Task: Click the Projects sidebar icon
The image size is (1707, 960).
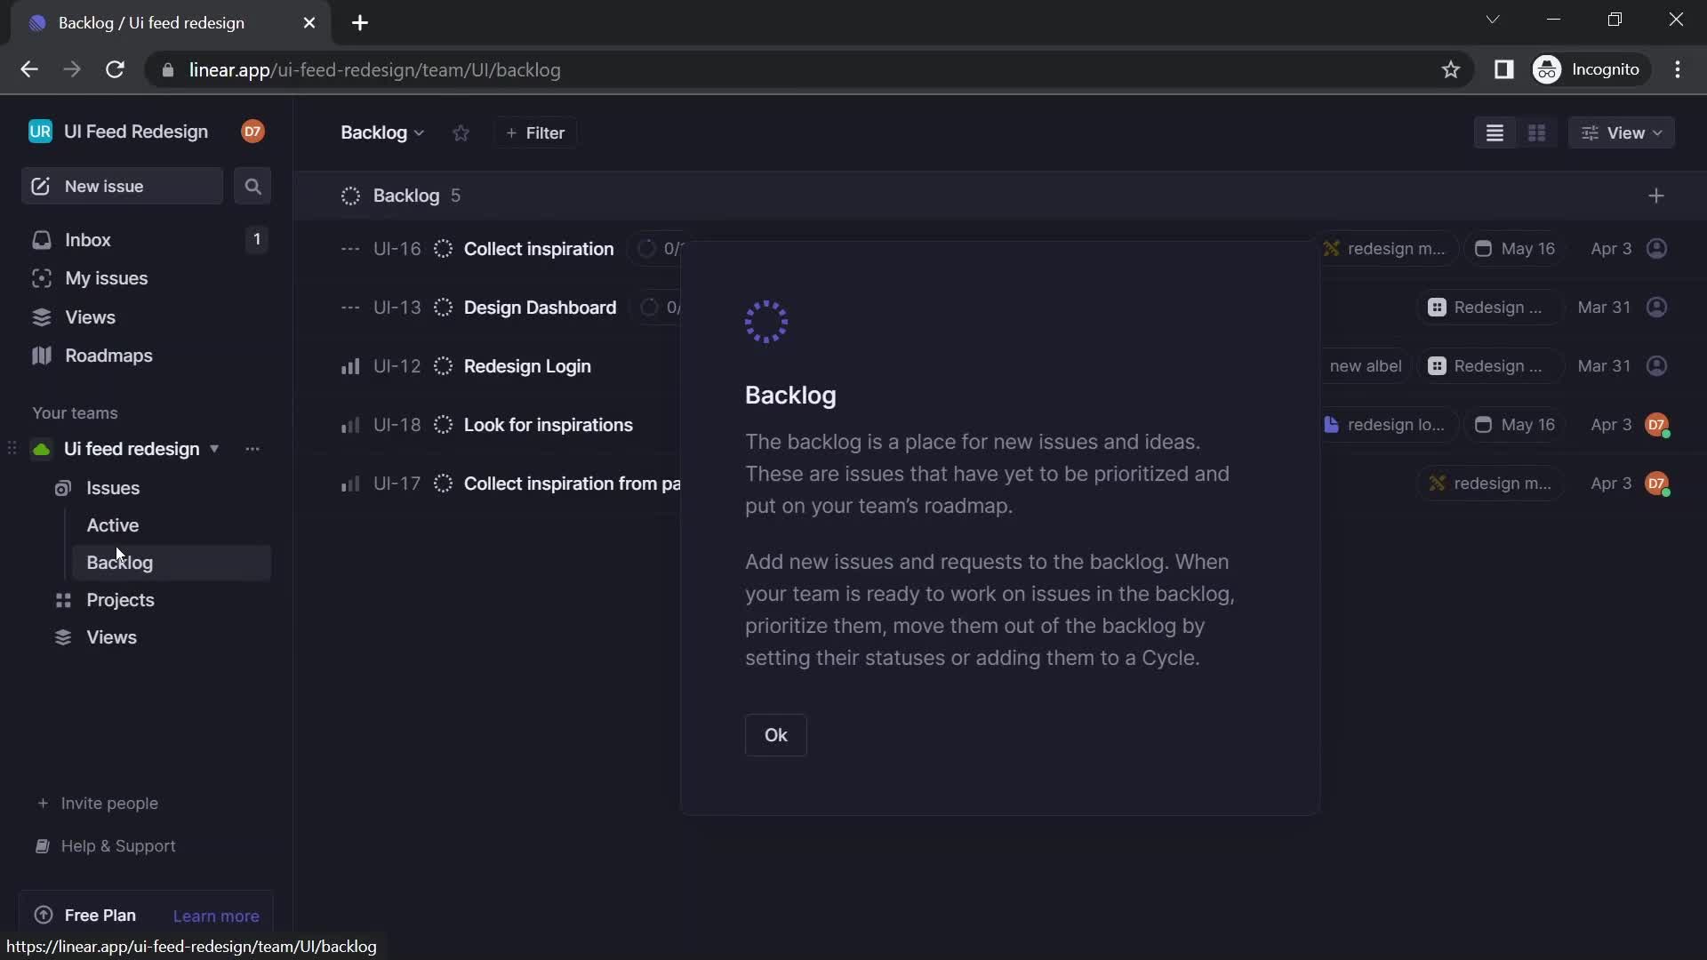Action: [x=63, y=599]
